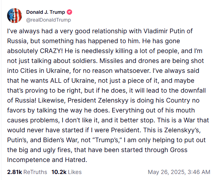View the 10.2k likes number
This screenshot has height=180, width=216.
pyautogui.click(x=59, y=172)
